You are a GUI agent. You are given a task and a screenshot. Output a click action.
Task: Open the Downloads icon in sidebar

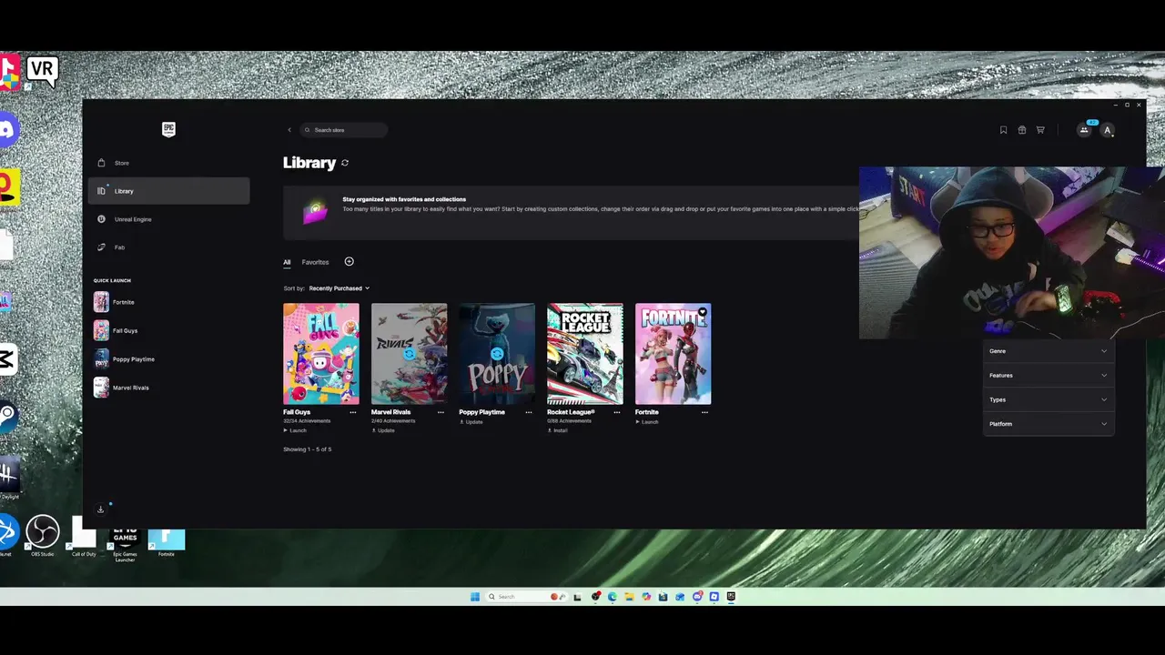(100, 509)
